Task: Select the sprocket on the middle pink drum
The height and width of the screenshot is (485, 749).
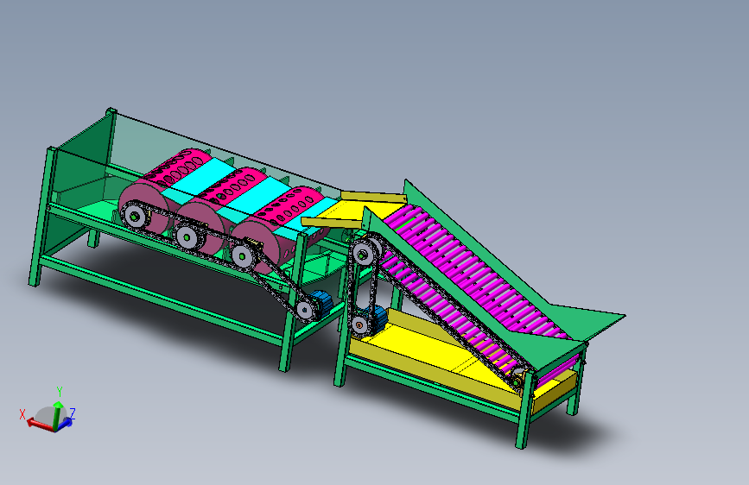Action: [186, 236]
